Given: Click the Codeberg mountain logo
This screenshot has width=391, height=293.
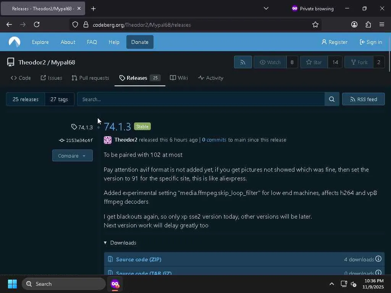Looking at the screenshot, I should [15, 42].
